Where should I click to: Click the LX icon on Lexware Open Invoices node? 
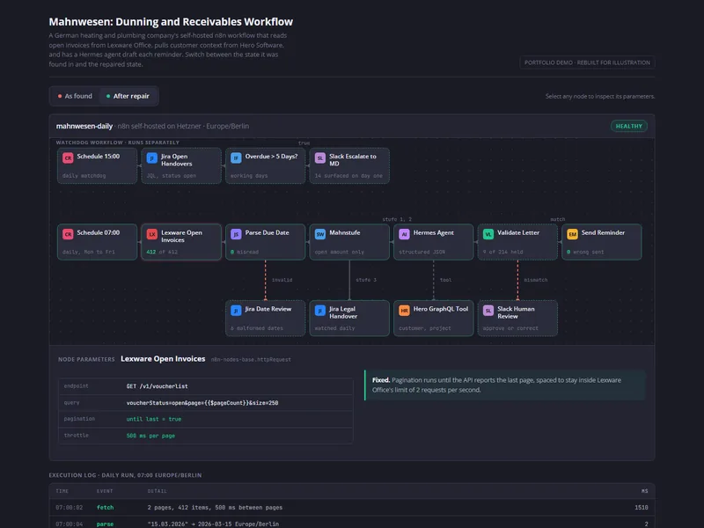point(151,234)
